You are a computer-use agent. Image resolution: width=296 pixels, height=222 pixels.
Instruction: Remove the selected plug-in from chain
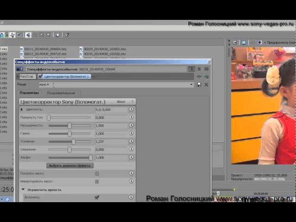click(206, 76)
